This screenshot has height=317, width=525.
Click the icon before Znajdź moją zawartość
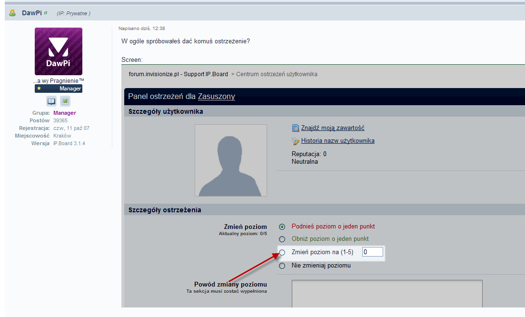[x=296, y=128]
